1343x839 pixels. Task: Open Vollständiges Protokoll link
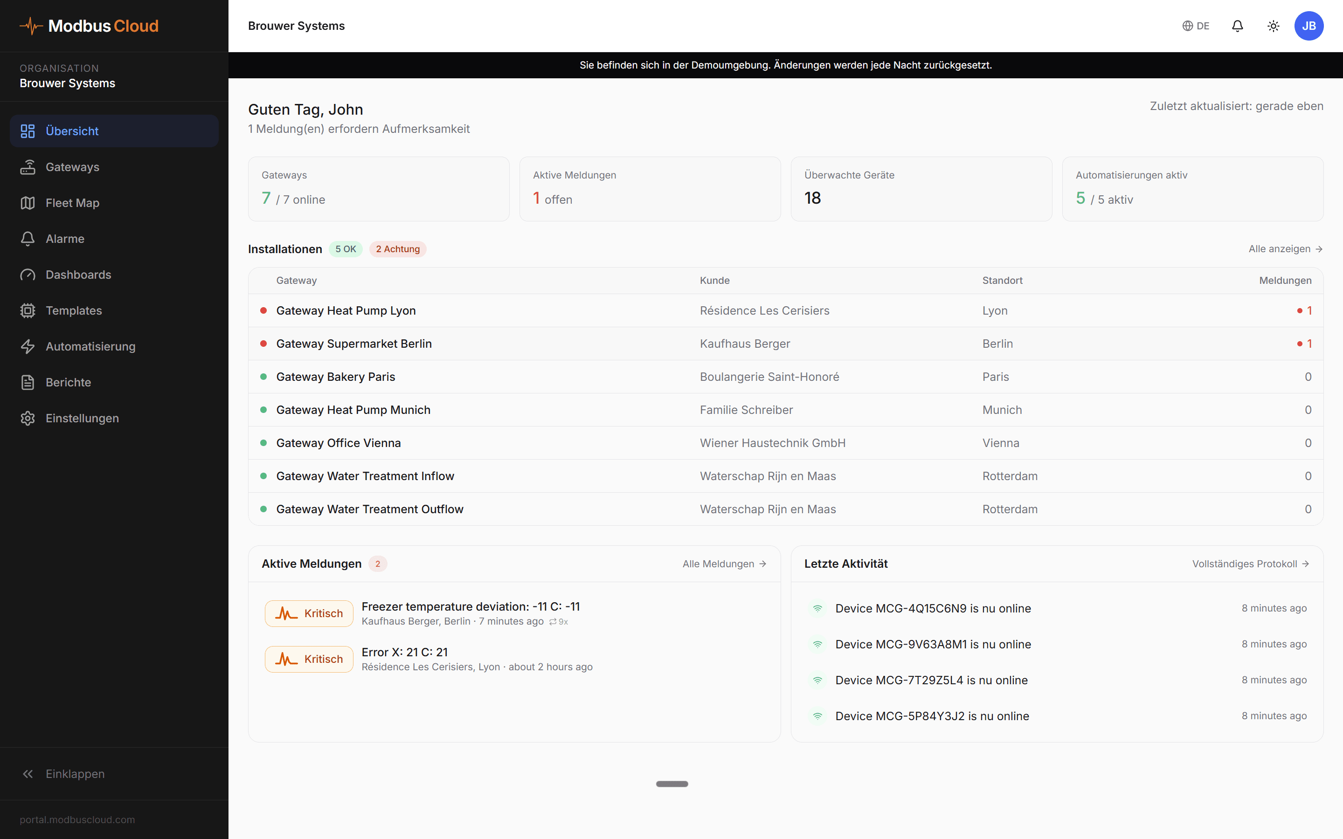[1250, 564]
